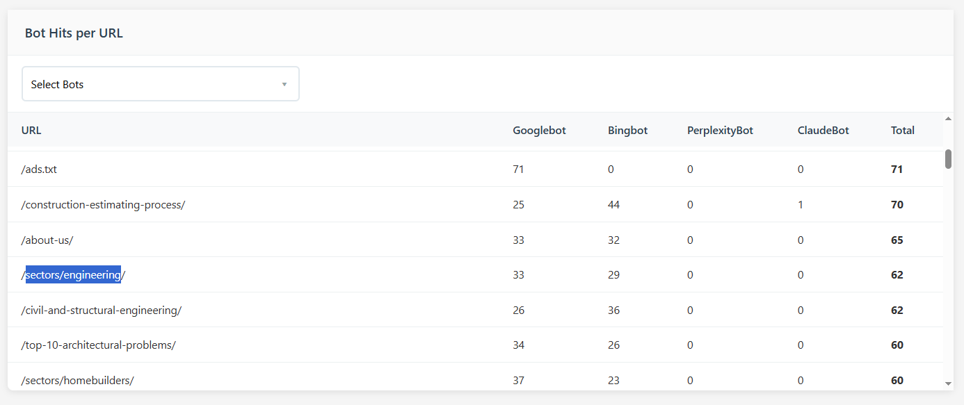This screenshot has height=405, width=964.
Task: Open the /sectors/engineering/ URL
Action: [x=72, y=274]
